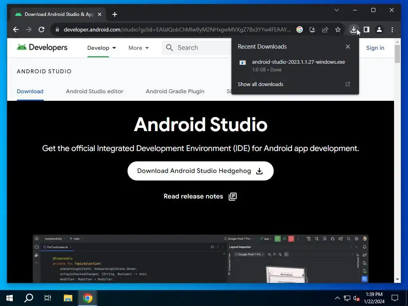Switch to Android Gradle Plugin tab
The height and width of the screenshot is (306, 408).
[175, 91]
